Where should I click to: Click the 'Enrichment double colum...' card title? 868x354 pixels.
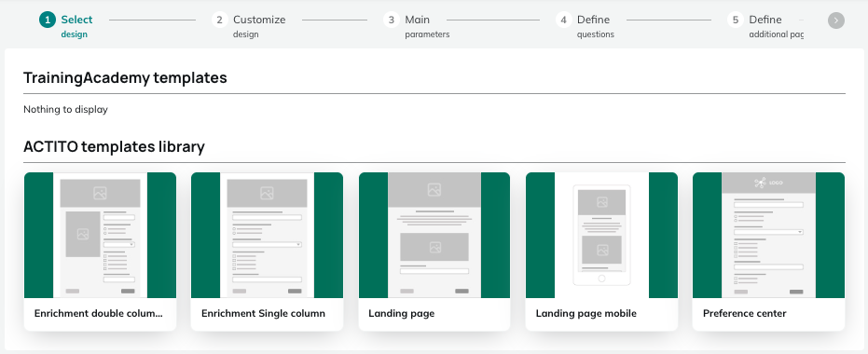click(x=99, y=314)
